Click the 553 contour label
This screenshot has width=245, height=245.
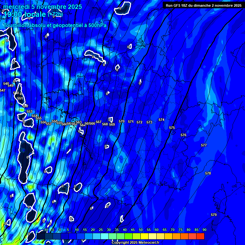[29, 112]
